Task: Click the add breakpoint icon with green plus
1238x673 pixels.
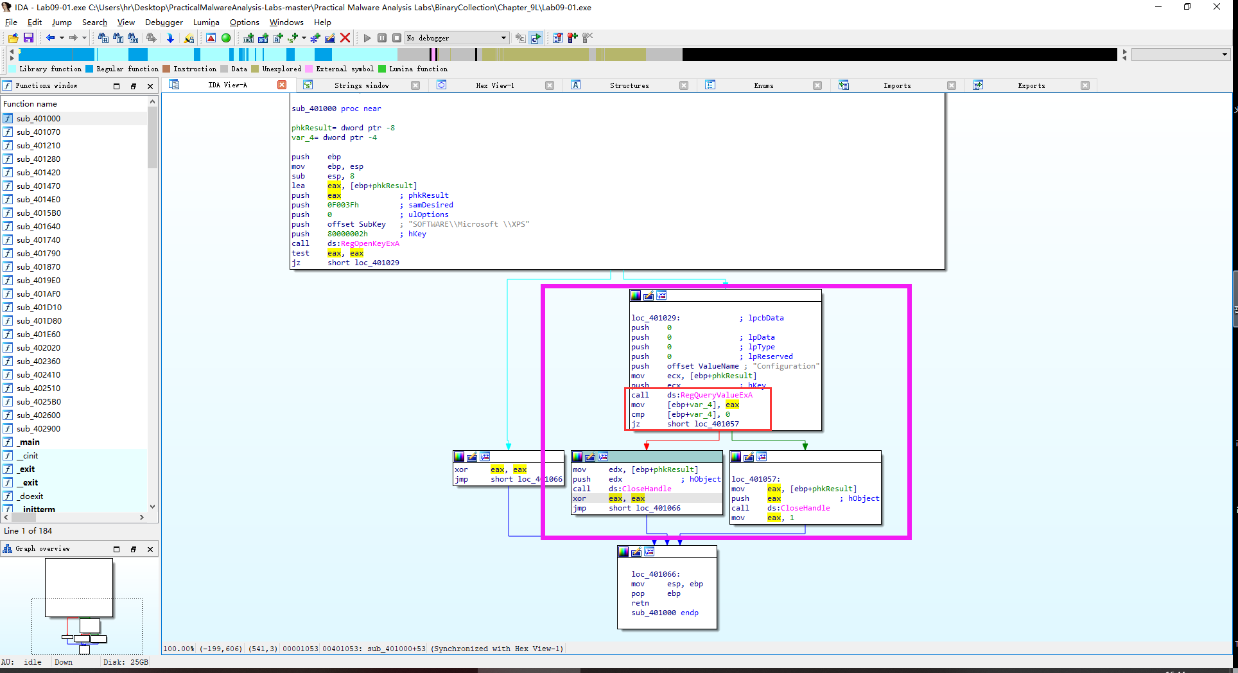Action: click(x=573, y=38)
